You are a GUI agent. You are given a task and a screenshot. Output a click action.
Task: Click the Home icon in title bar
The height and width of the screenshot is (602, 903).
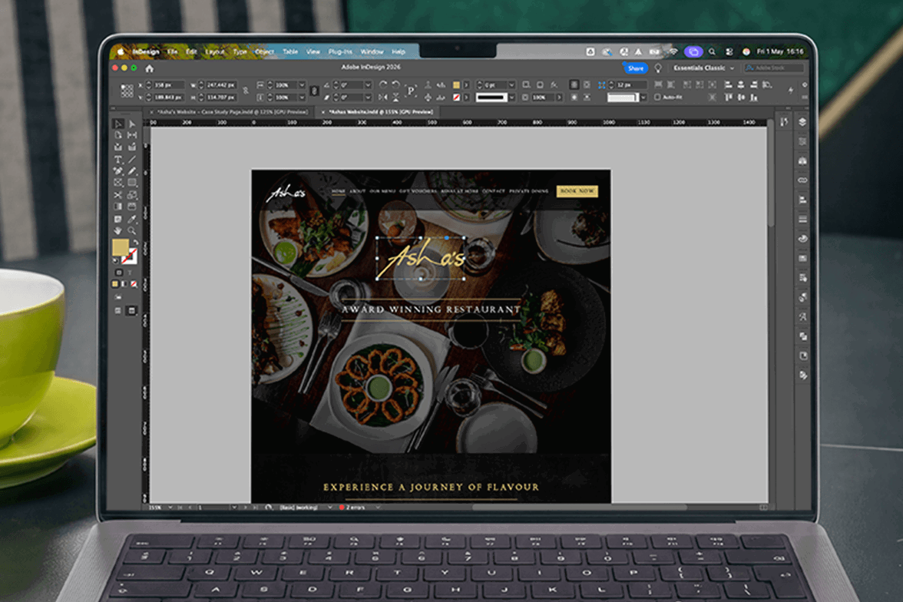pos(149,68)
